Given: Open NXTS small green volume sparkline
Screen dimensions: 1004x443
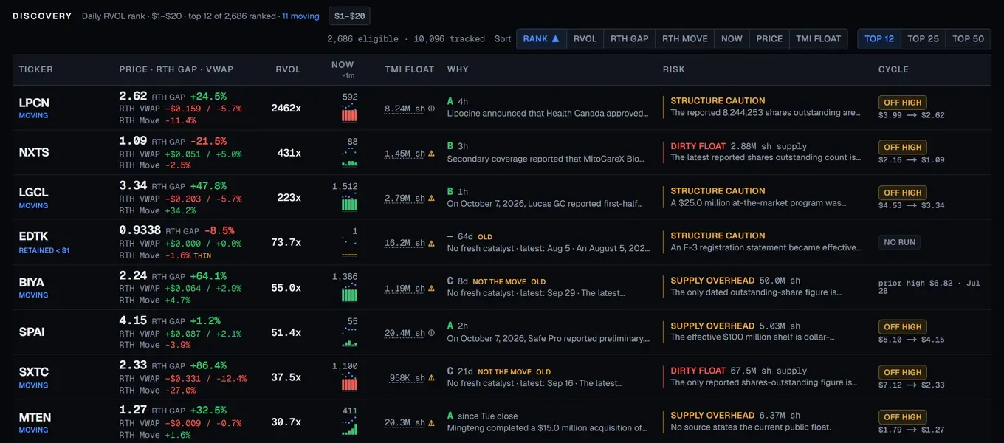Looking at the screenshot, I should tap(349, 158).
